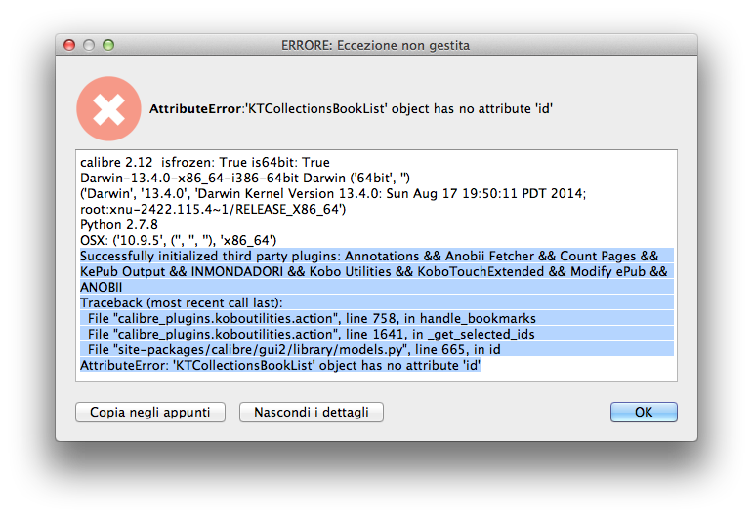Click the Traceback (most recent call last) line

coord(187,302)
